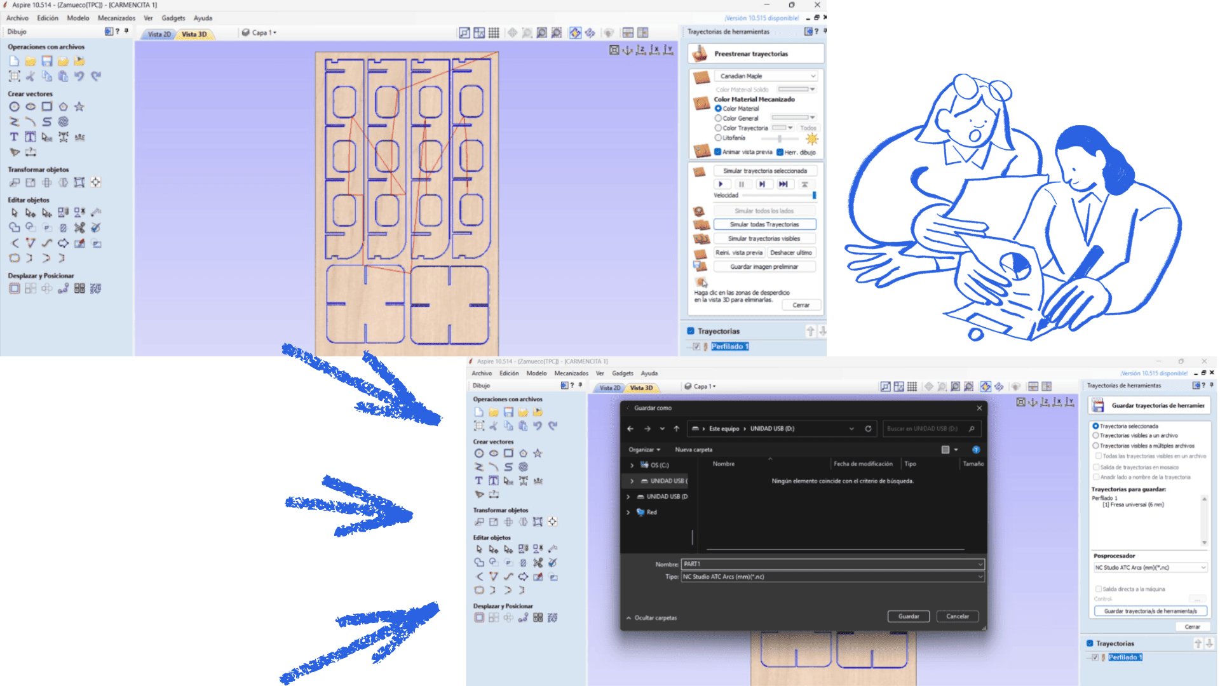Viewport: 1220px width, 686px height.
Task: Expand the OS (C:) tree node
Action: pos(632,465)
